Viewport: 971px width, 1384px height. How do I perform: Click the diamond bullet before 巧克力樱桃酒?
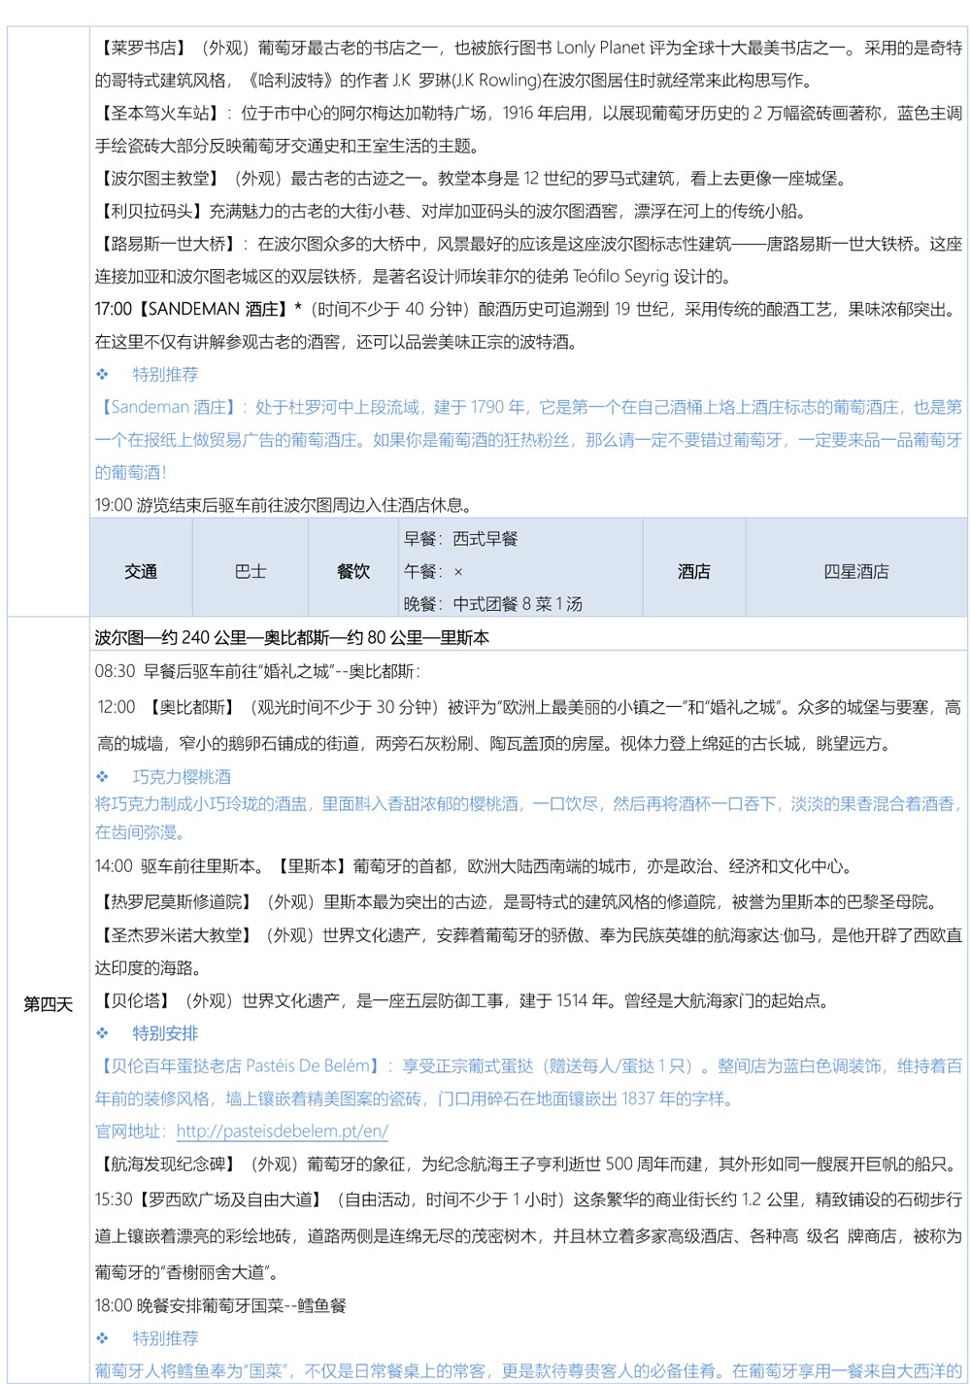[x=102, y=777]
